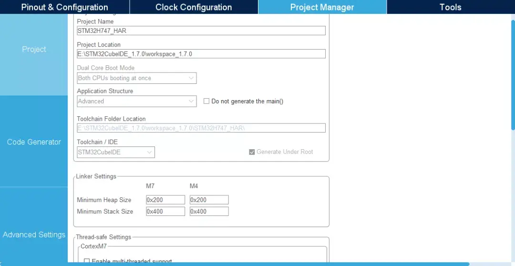Click the Dual Core Boot Mode label
This screenshot has width=515, height=266.
point(105,68)
